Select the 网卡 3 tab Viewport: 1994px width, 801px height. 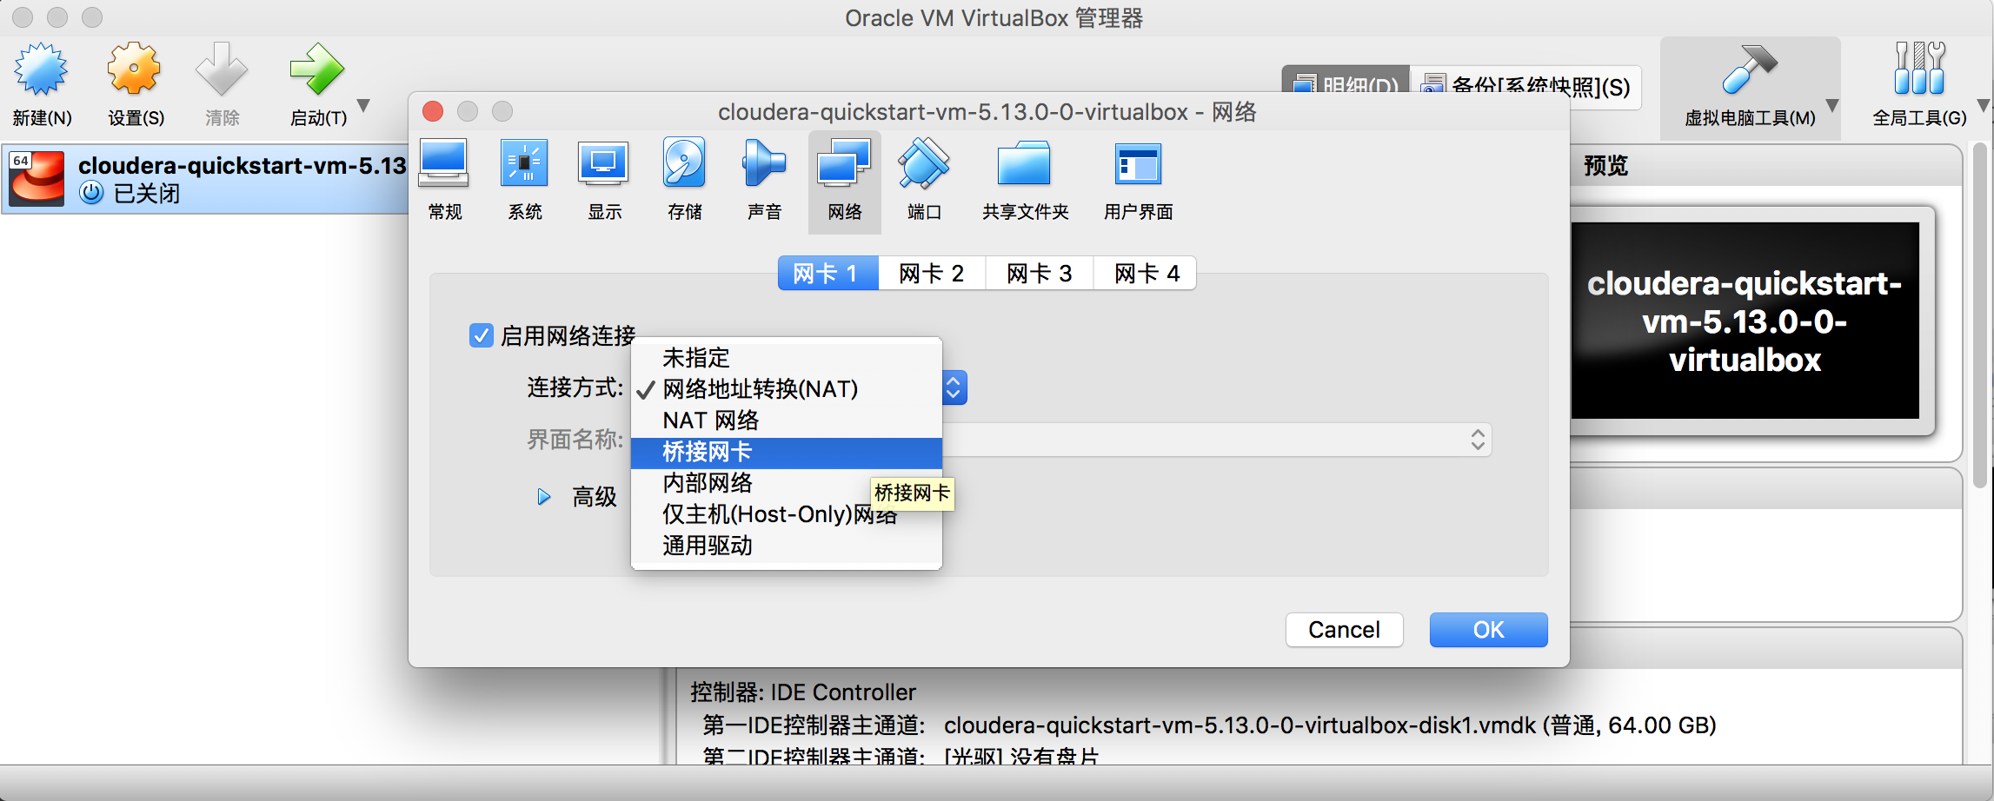tap(1040, 274)
